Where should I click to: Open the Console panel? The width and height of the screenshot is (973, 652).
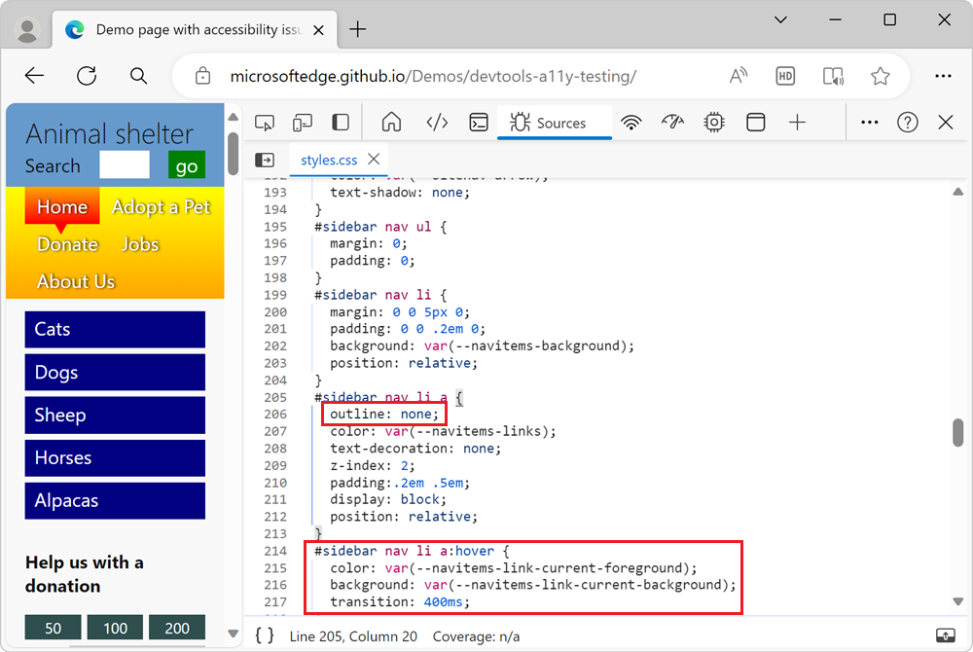pos(478,122)
